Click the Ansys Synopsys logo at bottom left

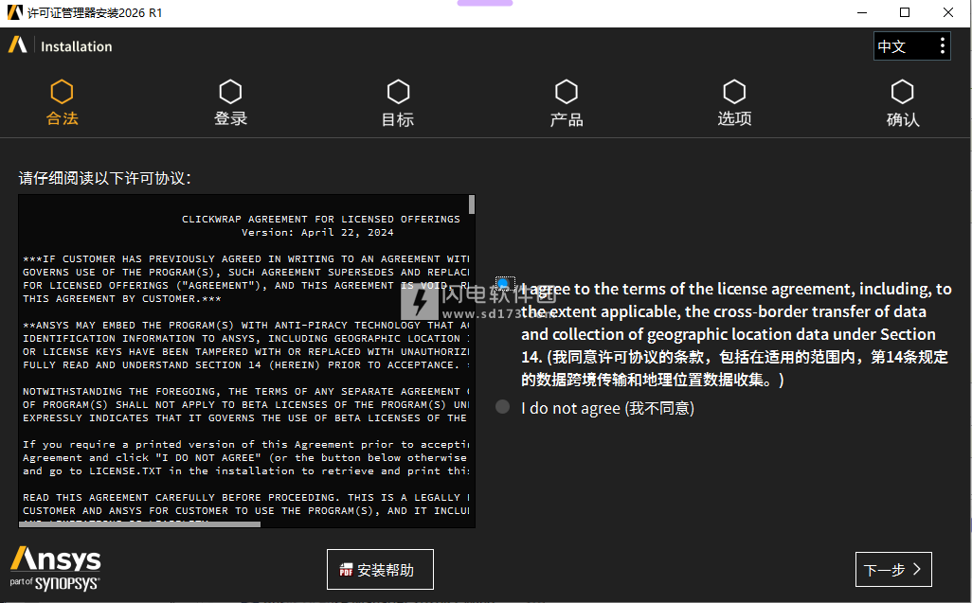[55, 568]
